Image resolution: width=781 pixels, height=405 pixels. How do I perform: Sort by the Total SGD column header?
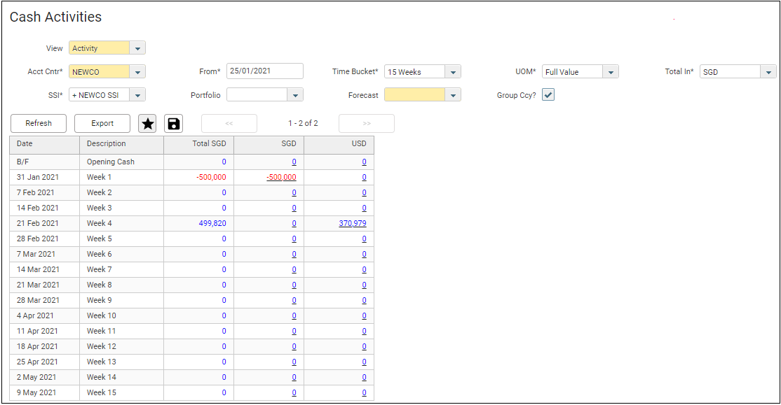tap(198, 144)
